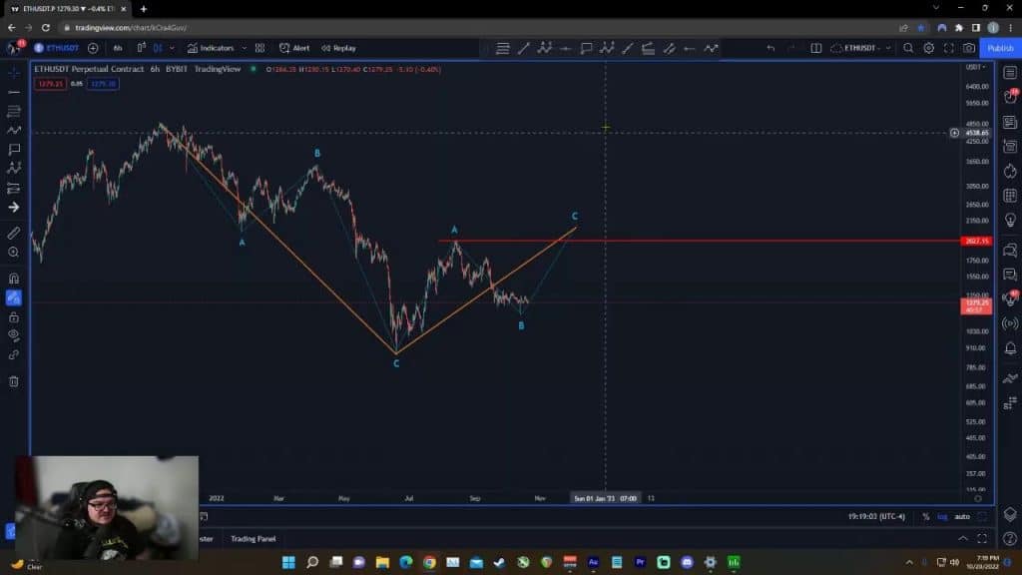This screenshot has height=575, width=1022.
Task: Click the blue Publish button
Action: pyautogui.click(x=999, y=48)
